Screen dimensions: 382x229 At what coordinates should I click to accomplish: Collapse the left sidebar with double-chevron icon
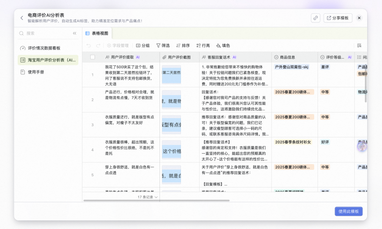point(74,33)
